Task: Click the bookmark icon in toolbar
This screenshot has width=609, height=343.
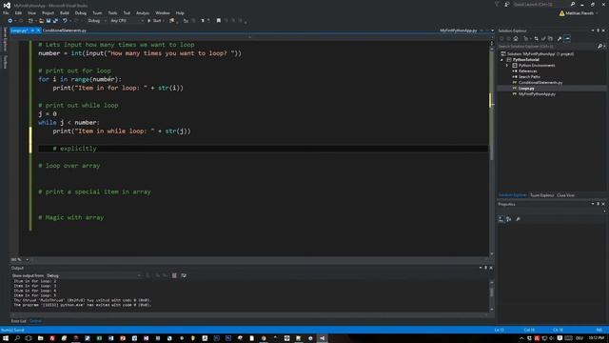Action: [219, 21]
